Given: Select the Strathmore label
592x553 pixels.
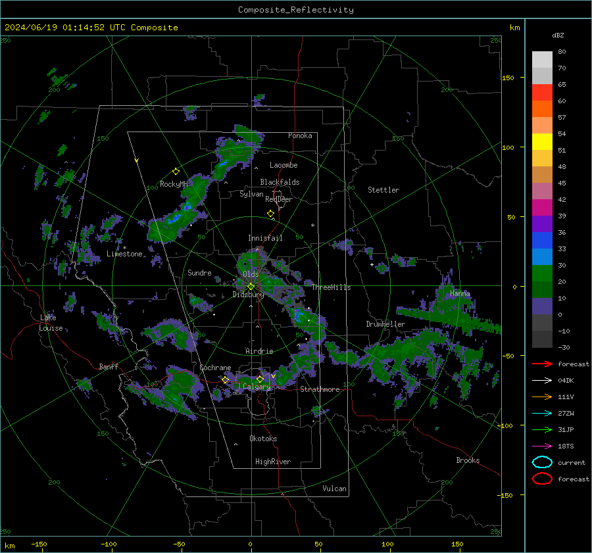Looking at the screenshot, I should pyautogui.click(x=320, y=389).
